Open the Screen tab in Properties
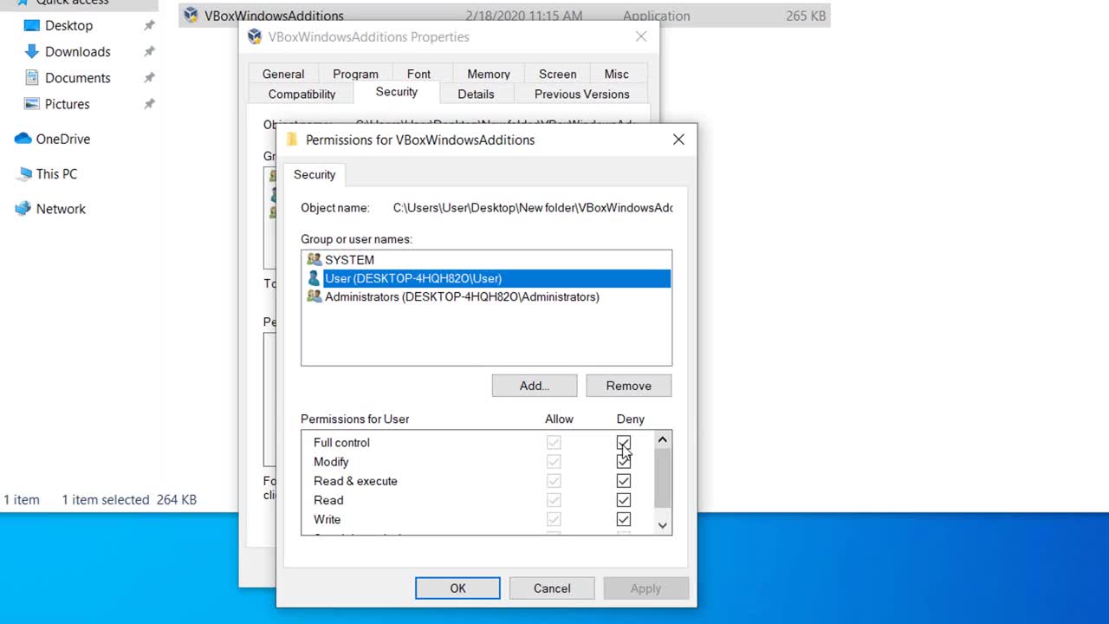Viewport: 1109px width, 624px height. (557, 74)
